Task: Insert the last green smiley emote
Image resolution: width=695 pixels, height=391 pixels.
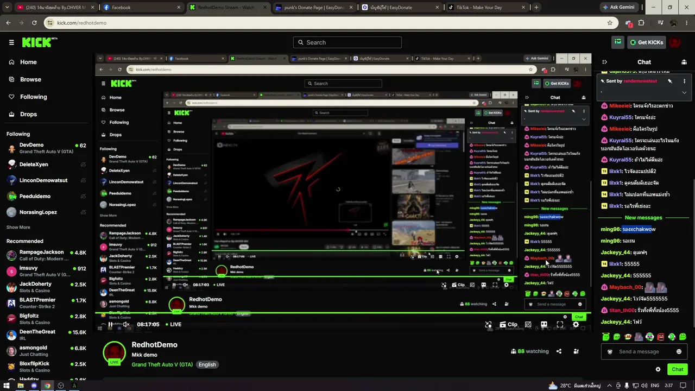Action: 683,337
